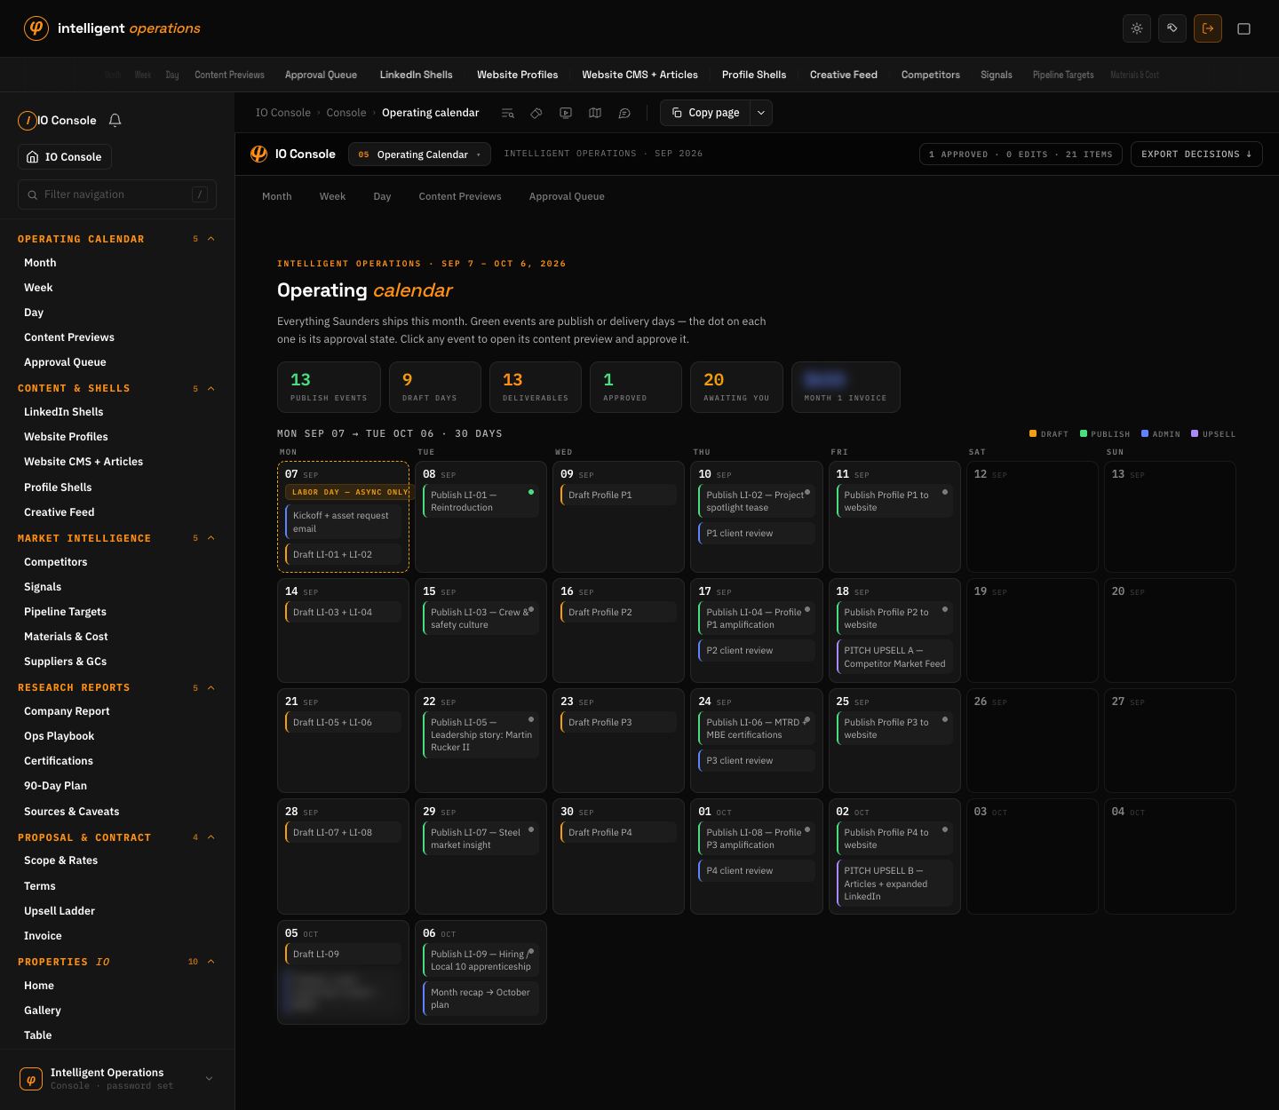The image size is (1279, 1110).
Task: Collapse the Properties IO sidebar section
Action: 211,962
